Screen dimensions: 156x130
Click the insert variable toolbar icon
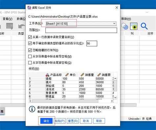[134, 26]
